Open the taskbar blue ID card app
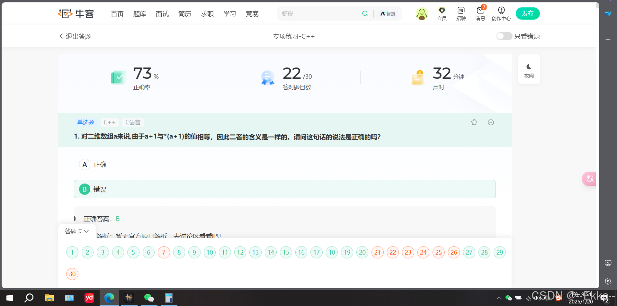 (69, 298)
